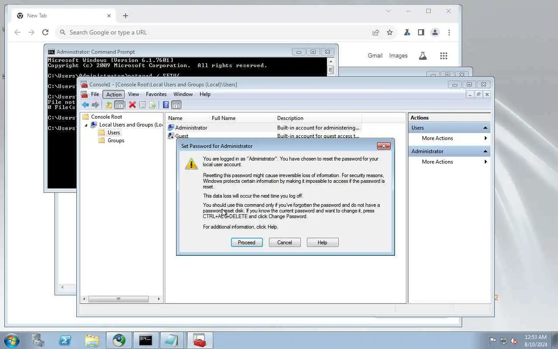Click the Action Center flag tray icon
This screenshot has height=349, width=558.
pyautogui.click(x=493, y=341)
